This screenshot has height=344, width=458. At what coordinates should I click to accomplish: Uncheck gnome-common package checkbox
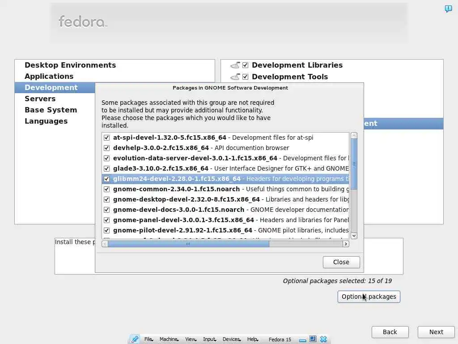pos(106,189)
